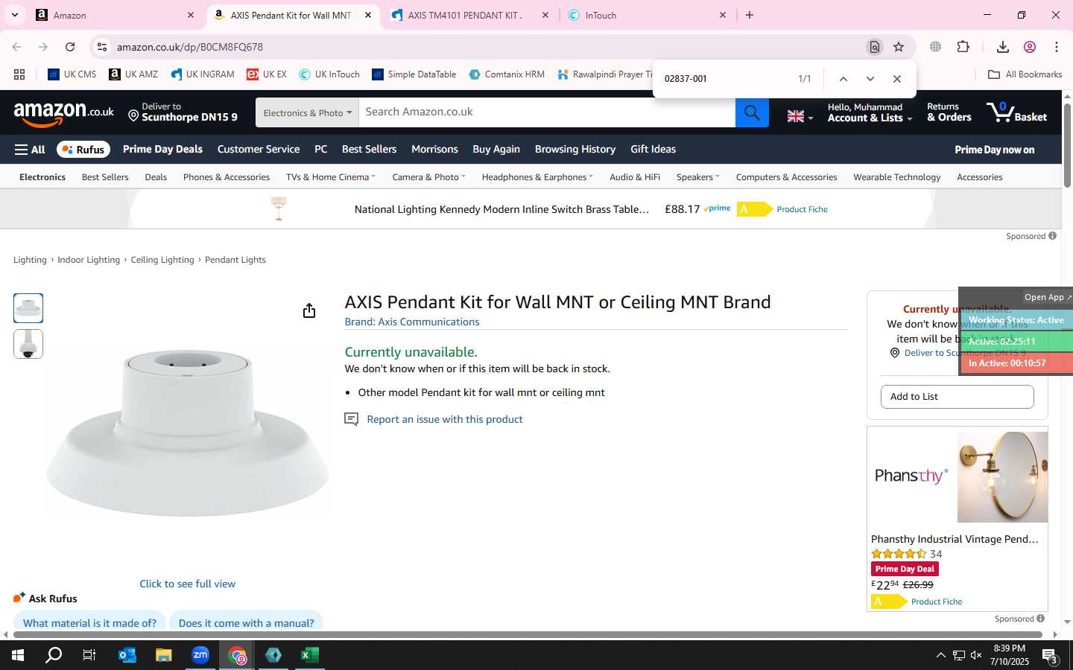Open Browsing History menu item

point(575,150)
